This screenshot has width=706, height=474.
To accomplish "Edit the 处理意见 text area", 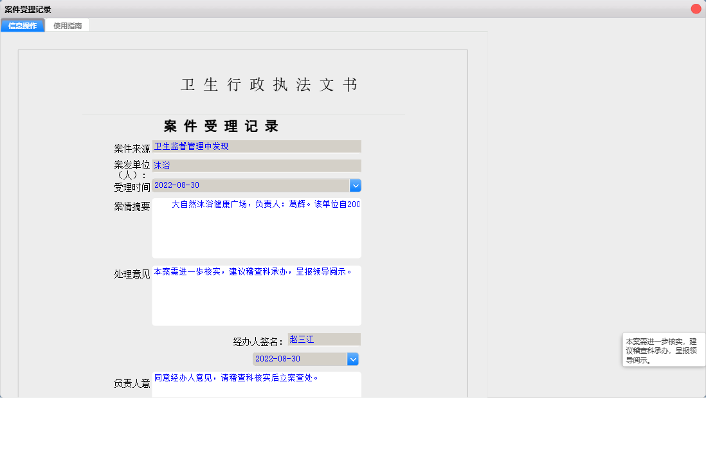I will [256, 296].
